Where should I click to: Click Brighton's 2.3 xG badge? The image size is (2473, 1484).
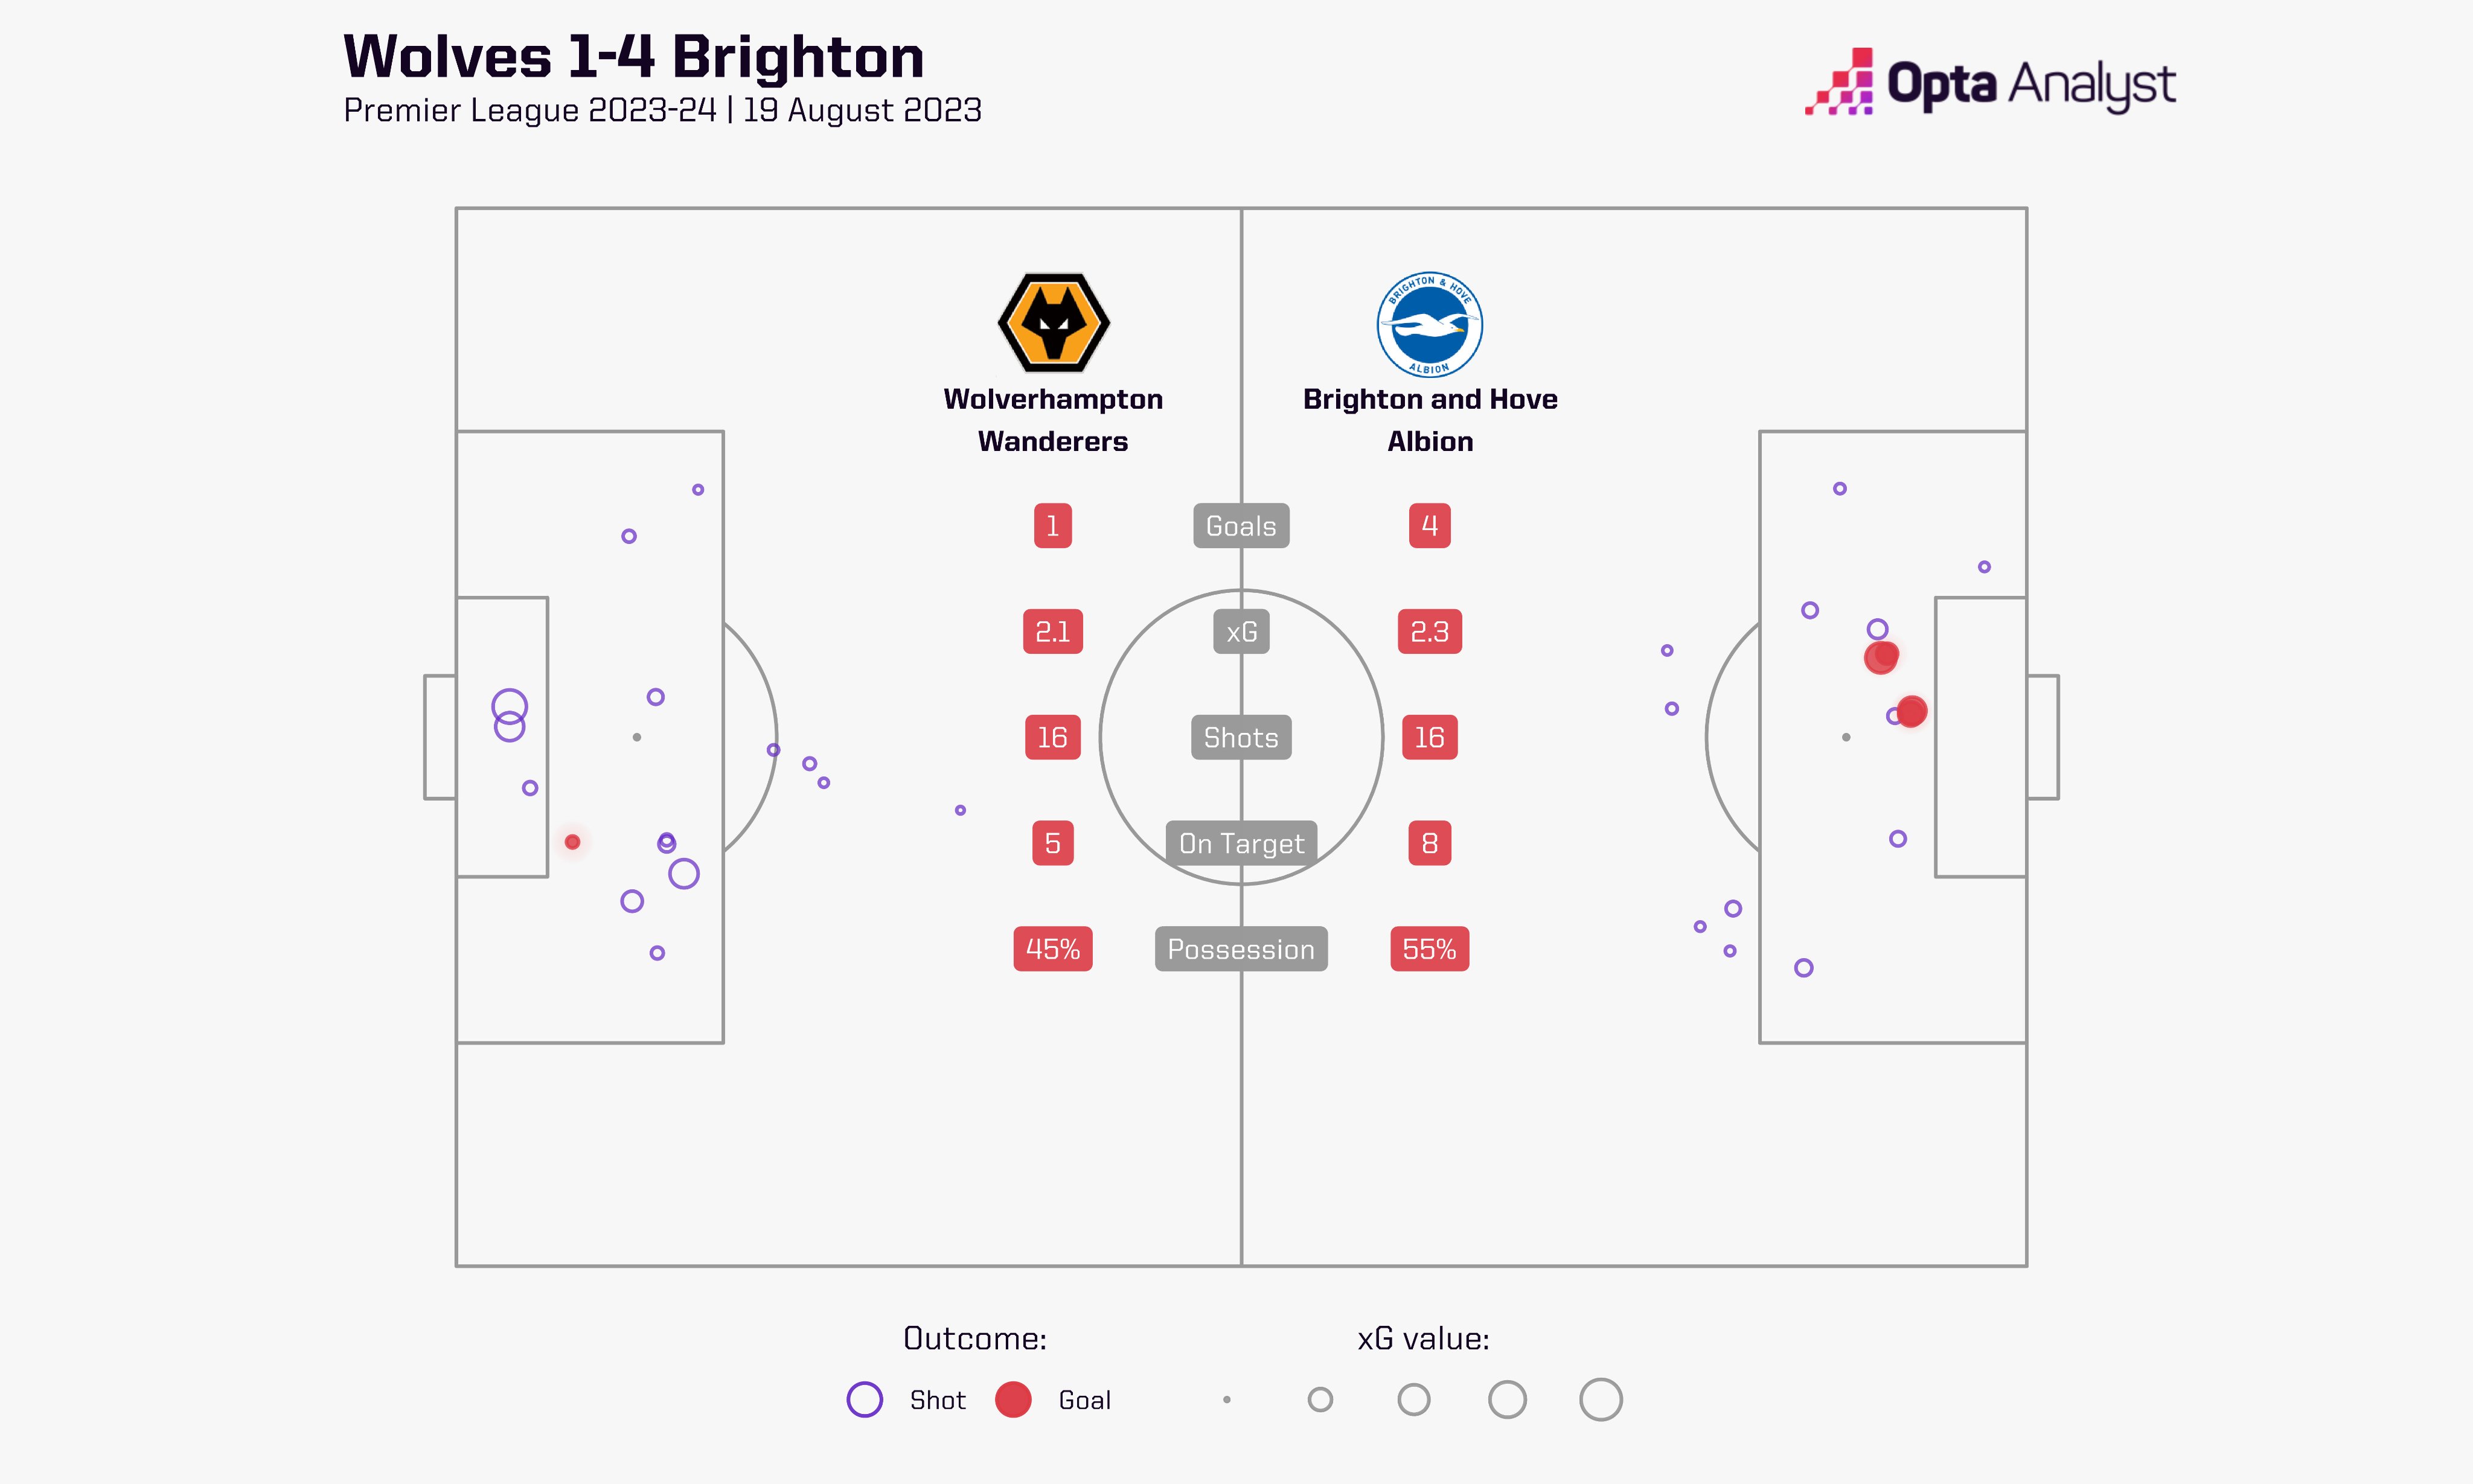tap(1429, 632)
